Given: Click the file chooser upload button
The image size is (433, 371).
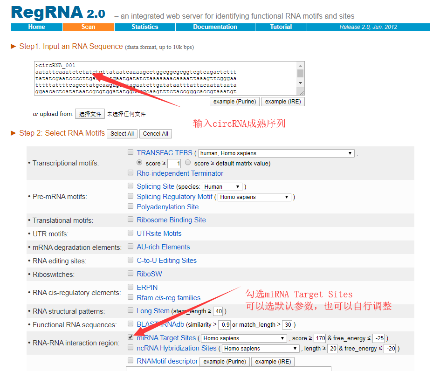Looking at the screenshot, I should [90, 114].
